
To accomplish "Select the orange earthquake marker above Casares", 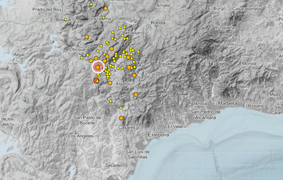I will coord(121,118).
